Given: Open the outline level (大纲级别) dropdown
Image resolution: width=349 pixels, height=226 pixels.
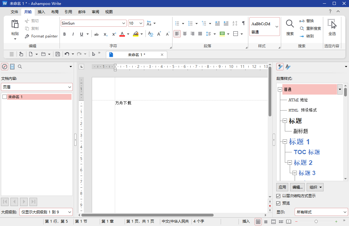Looking at the screenshot, I should (46, 212).
